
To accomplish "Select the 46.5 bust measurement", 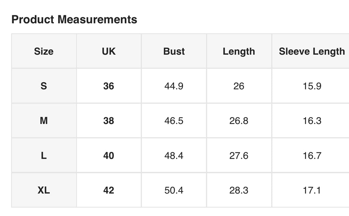I will coord(174,121).
